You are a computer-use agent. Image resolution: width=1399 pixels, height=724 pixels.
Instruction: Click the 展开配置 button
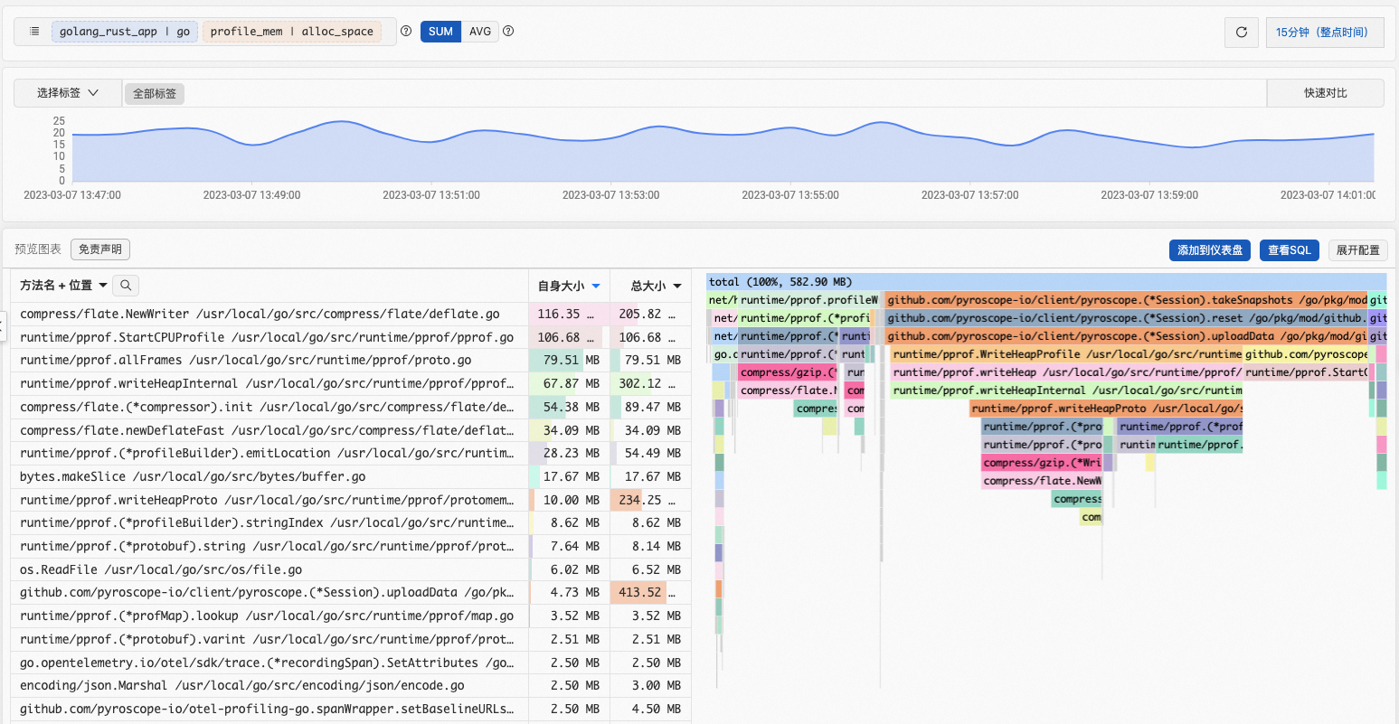click(x=1357, y=250)
